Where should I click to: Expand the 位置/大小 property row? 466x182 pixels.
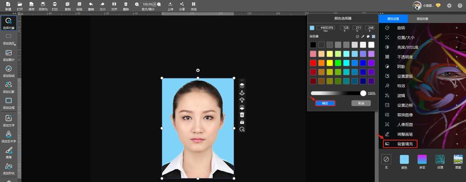(x=422, y=38)
